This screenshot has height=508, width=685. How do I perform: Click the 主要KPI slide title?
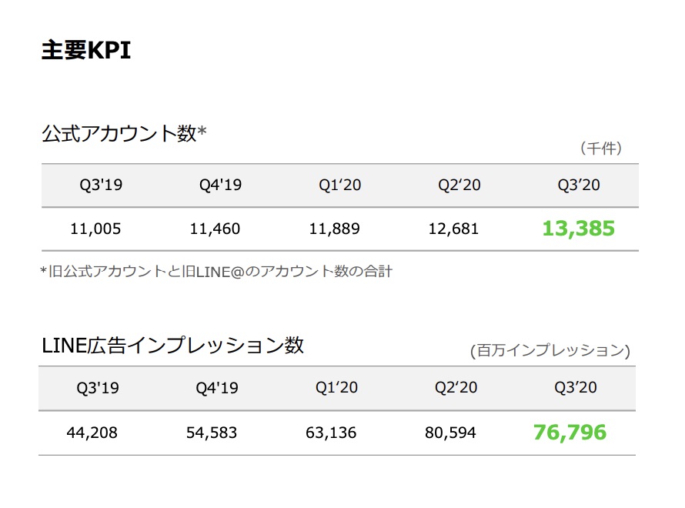coord(86,51)
